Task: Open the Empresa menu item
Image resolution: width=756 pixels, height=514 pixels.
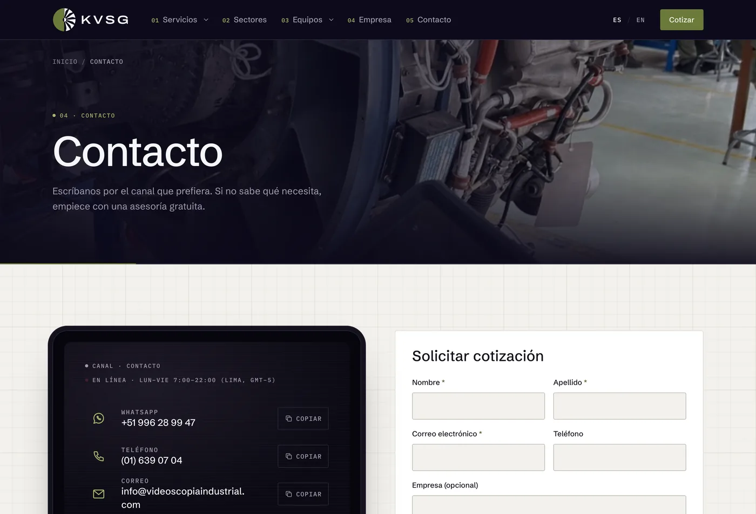Action: (369, 20)
